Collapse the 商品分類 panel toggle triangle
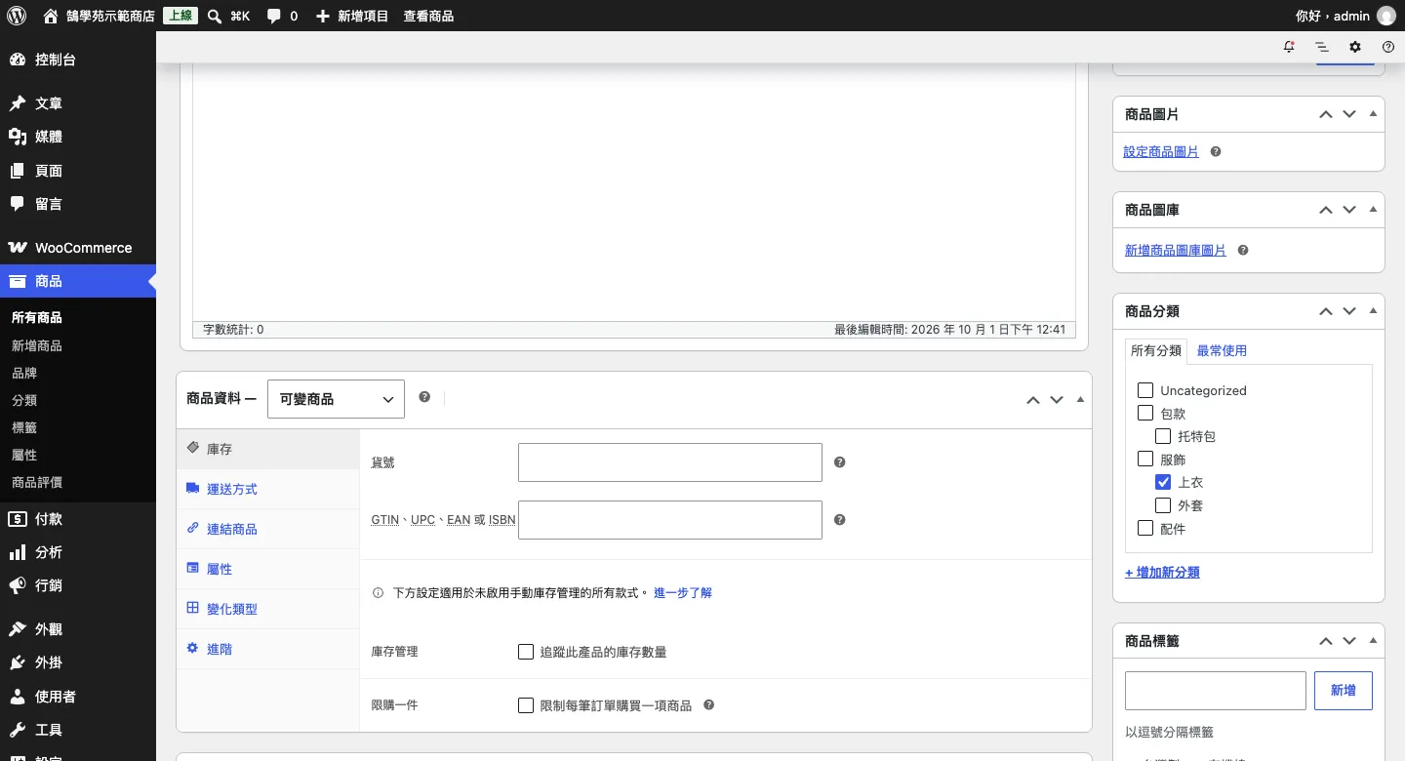Screen dimensions: 1405x761 coord(1373,311)
